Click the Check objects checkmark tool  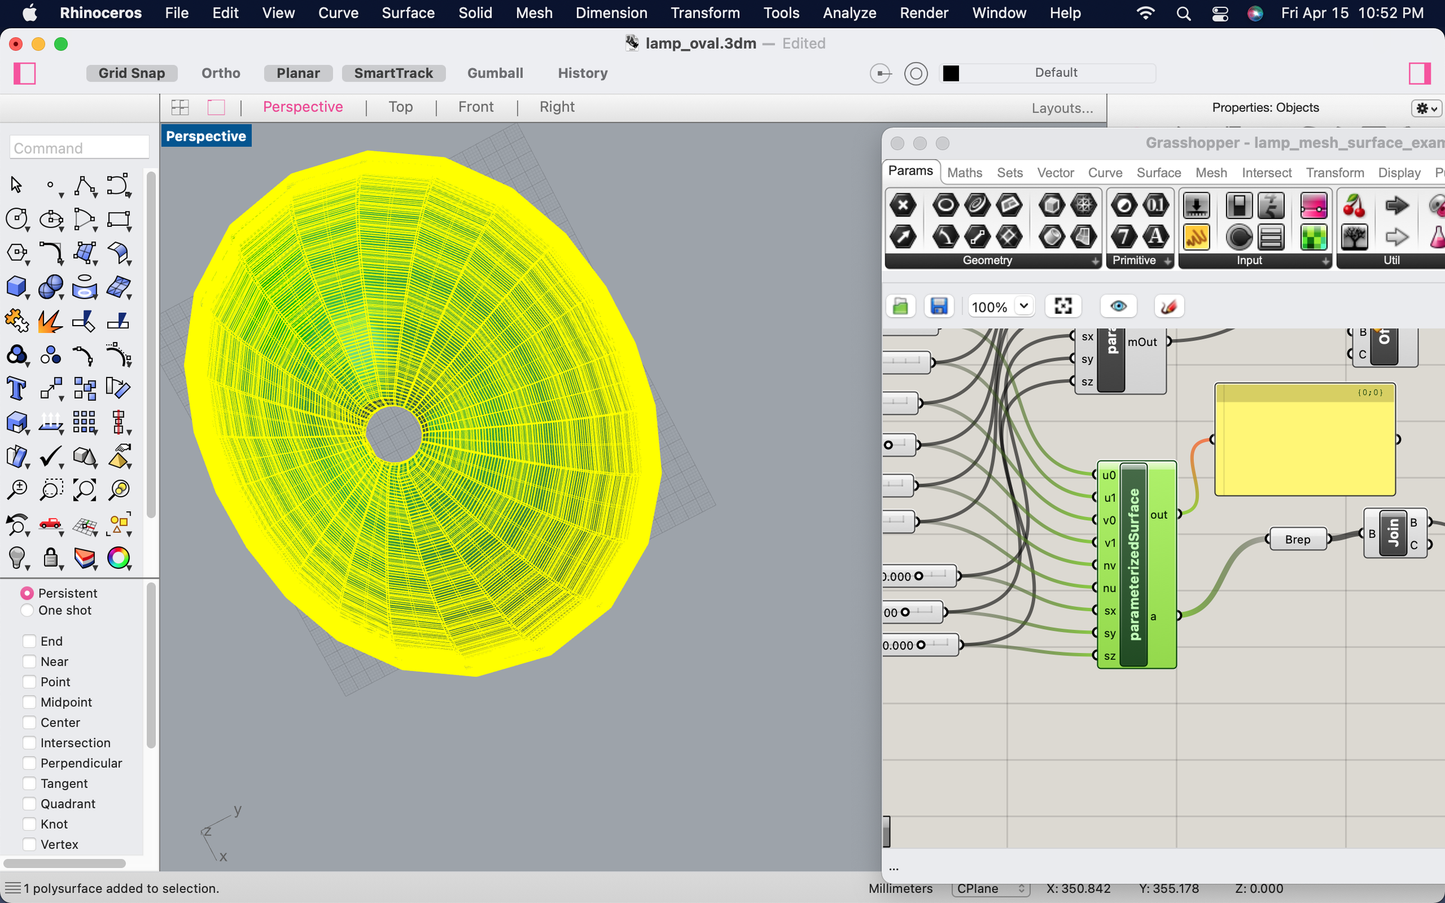(x=51, y=457)
